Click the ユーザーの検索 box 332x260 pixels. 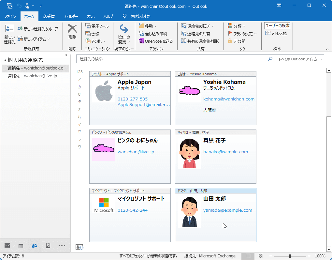pyautogui.click(x=277, y=26)
